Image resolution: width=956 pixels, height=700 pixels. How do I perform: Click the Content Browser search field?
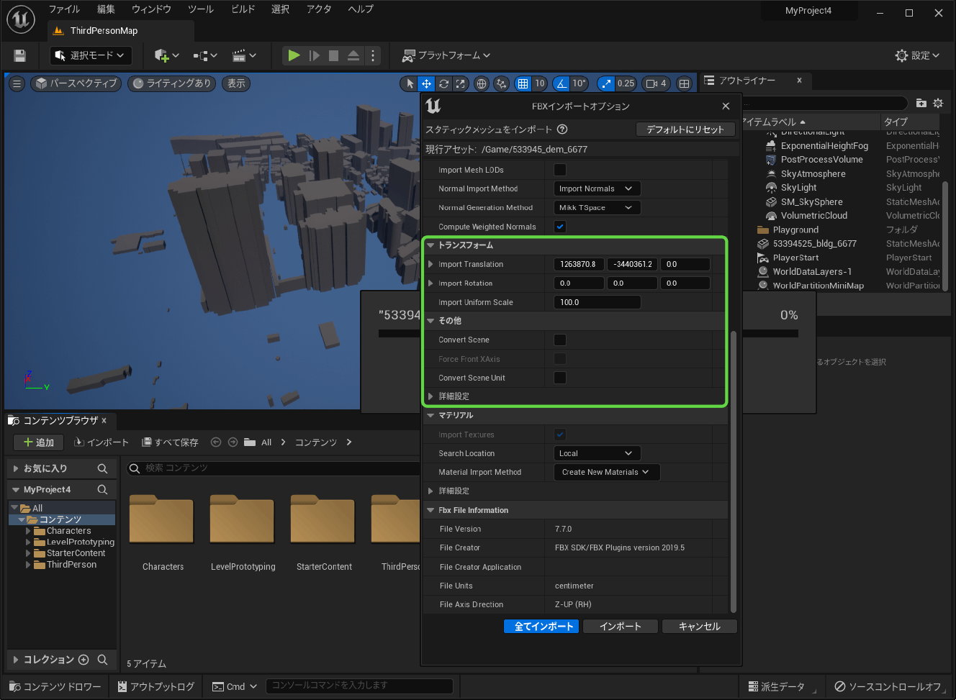click(274, 468)
